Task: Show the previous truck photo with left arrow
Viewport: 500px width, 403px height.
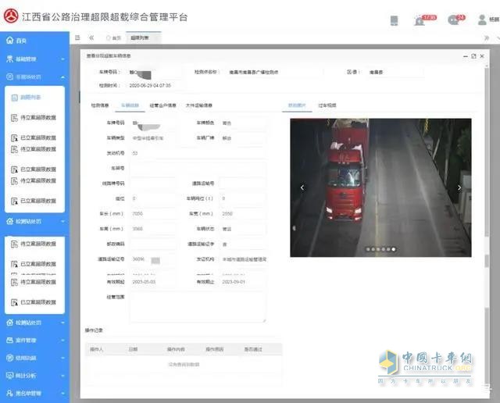Action: tap(302, 187)
